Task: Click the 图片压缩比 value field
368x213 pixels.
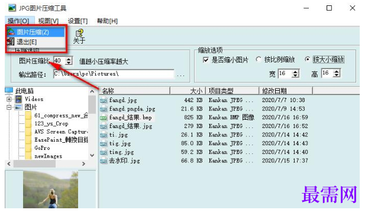Action: (59, 61)
